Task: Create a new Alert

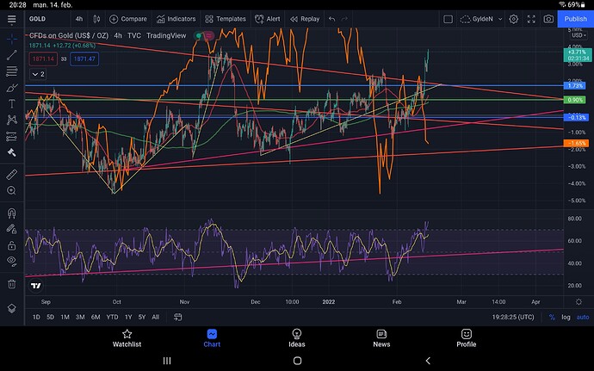Action: [268, 19]
